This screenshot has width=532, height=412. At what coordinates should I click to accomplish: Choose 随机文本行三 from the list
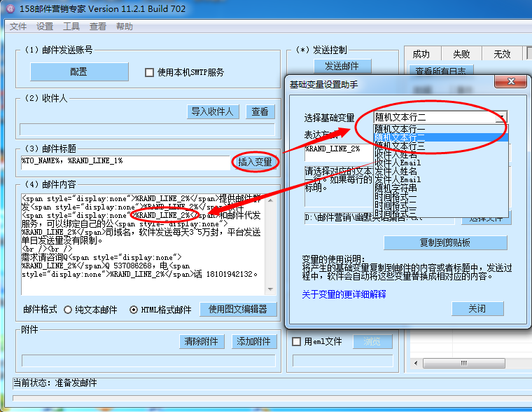[x=441, y=146]
